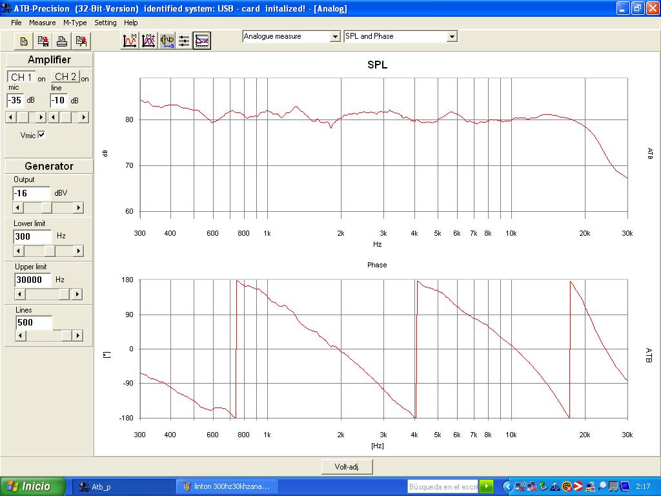661x496 pixels.
Task: Toggle the speaker-microphone distance icon
Action: [x=167, y=41]
